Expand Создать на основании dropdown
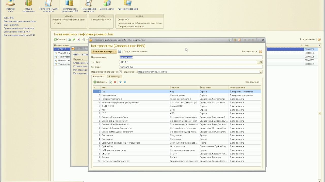Image resolution: width=325 pixels, height=182 pixels. pos(135,52)
